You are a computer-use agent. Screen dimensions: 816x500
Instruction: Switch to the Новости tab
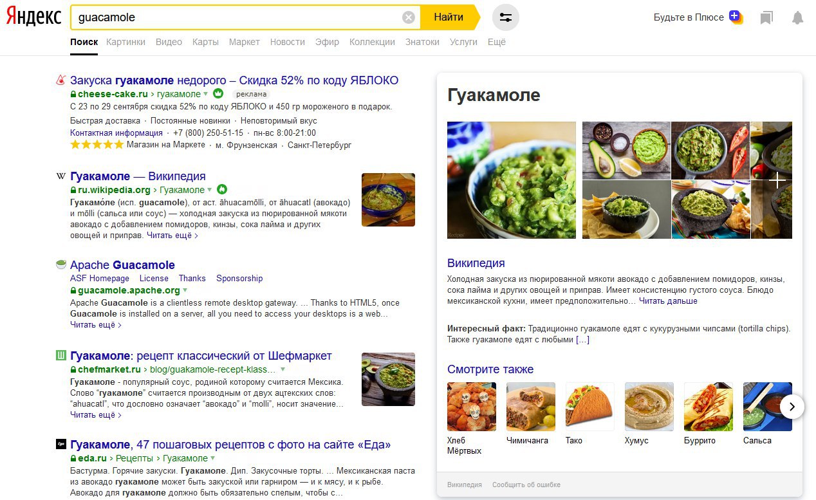point(288,42)
